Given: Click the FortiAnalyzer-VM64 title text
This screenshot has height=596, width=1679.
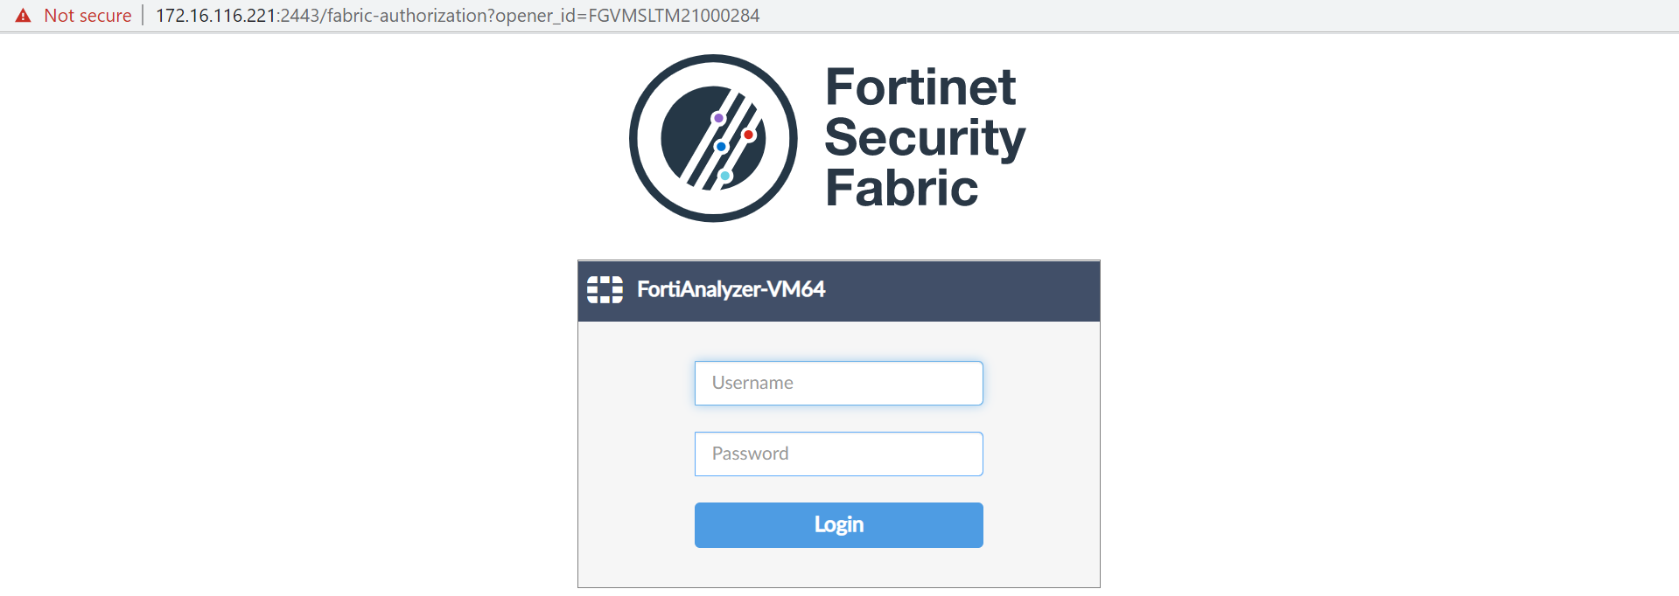Looking at the screenshot, I should coord(731,289).
